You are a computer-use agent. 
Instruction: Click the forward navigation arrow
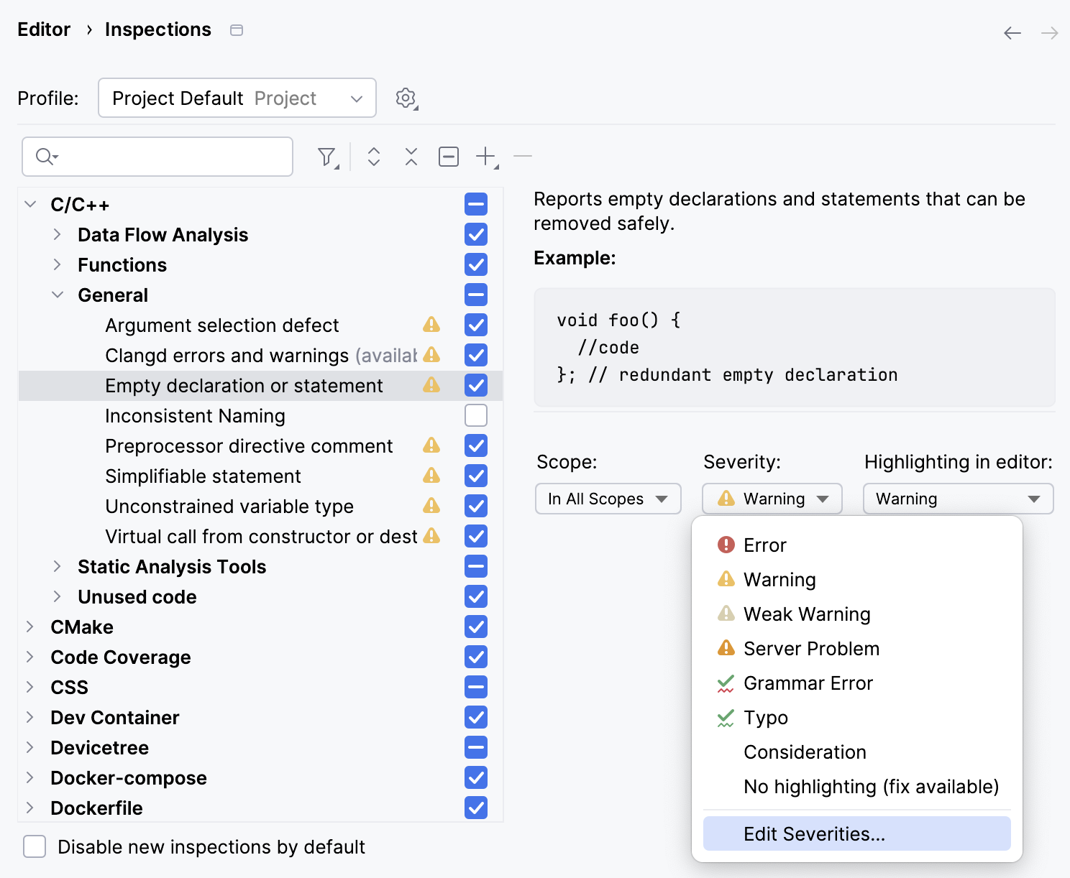1048,32
